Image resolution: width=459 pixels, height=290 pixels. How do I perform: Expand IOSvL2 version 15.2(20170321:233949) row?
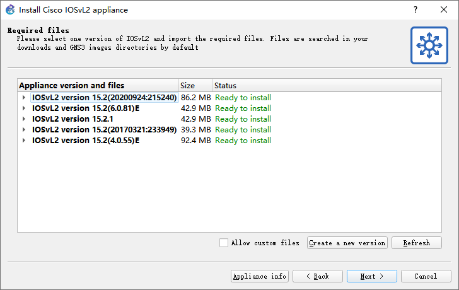click(x=24, y=130)
